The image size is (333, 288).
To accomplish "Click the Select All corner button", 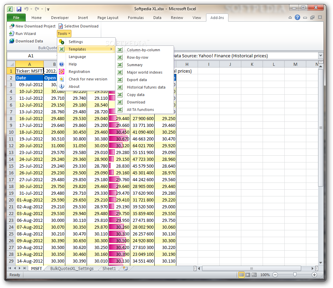I will click(12, 64).
